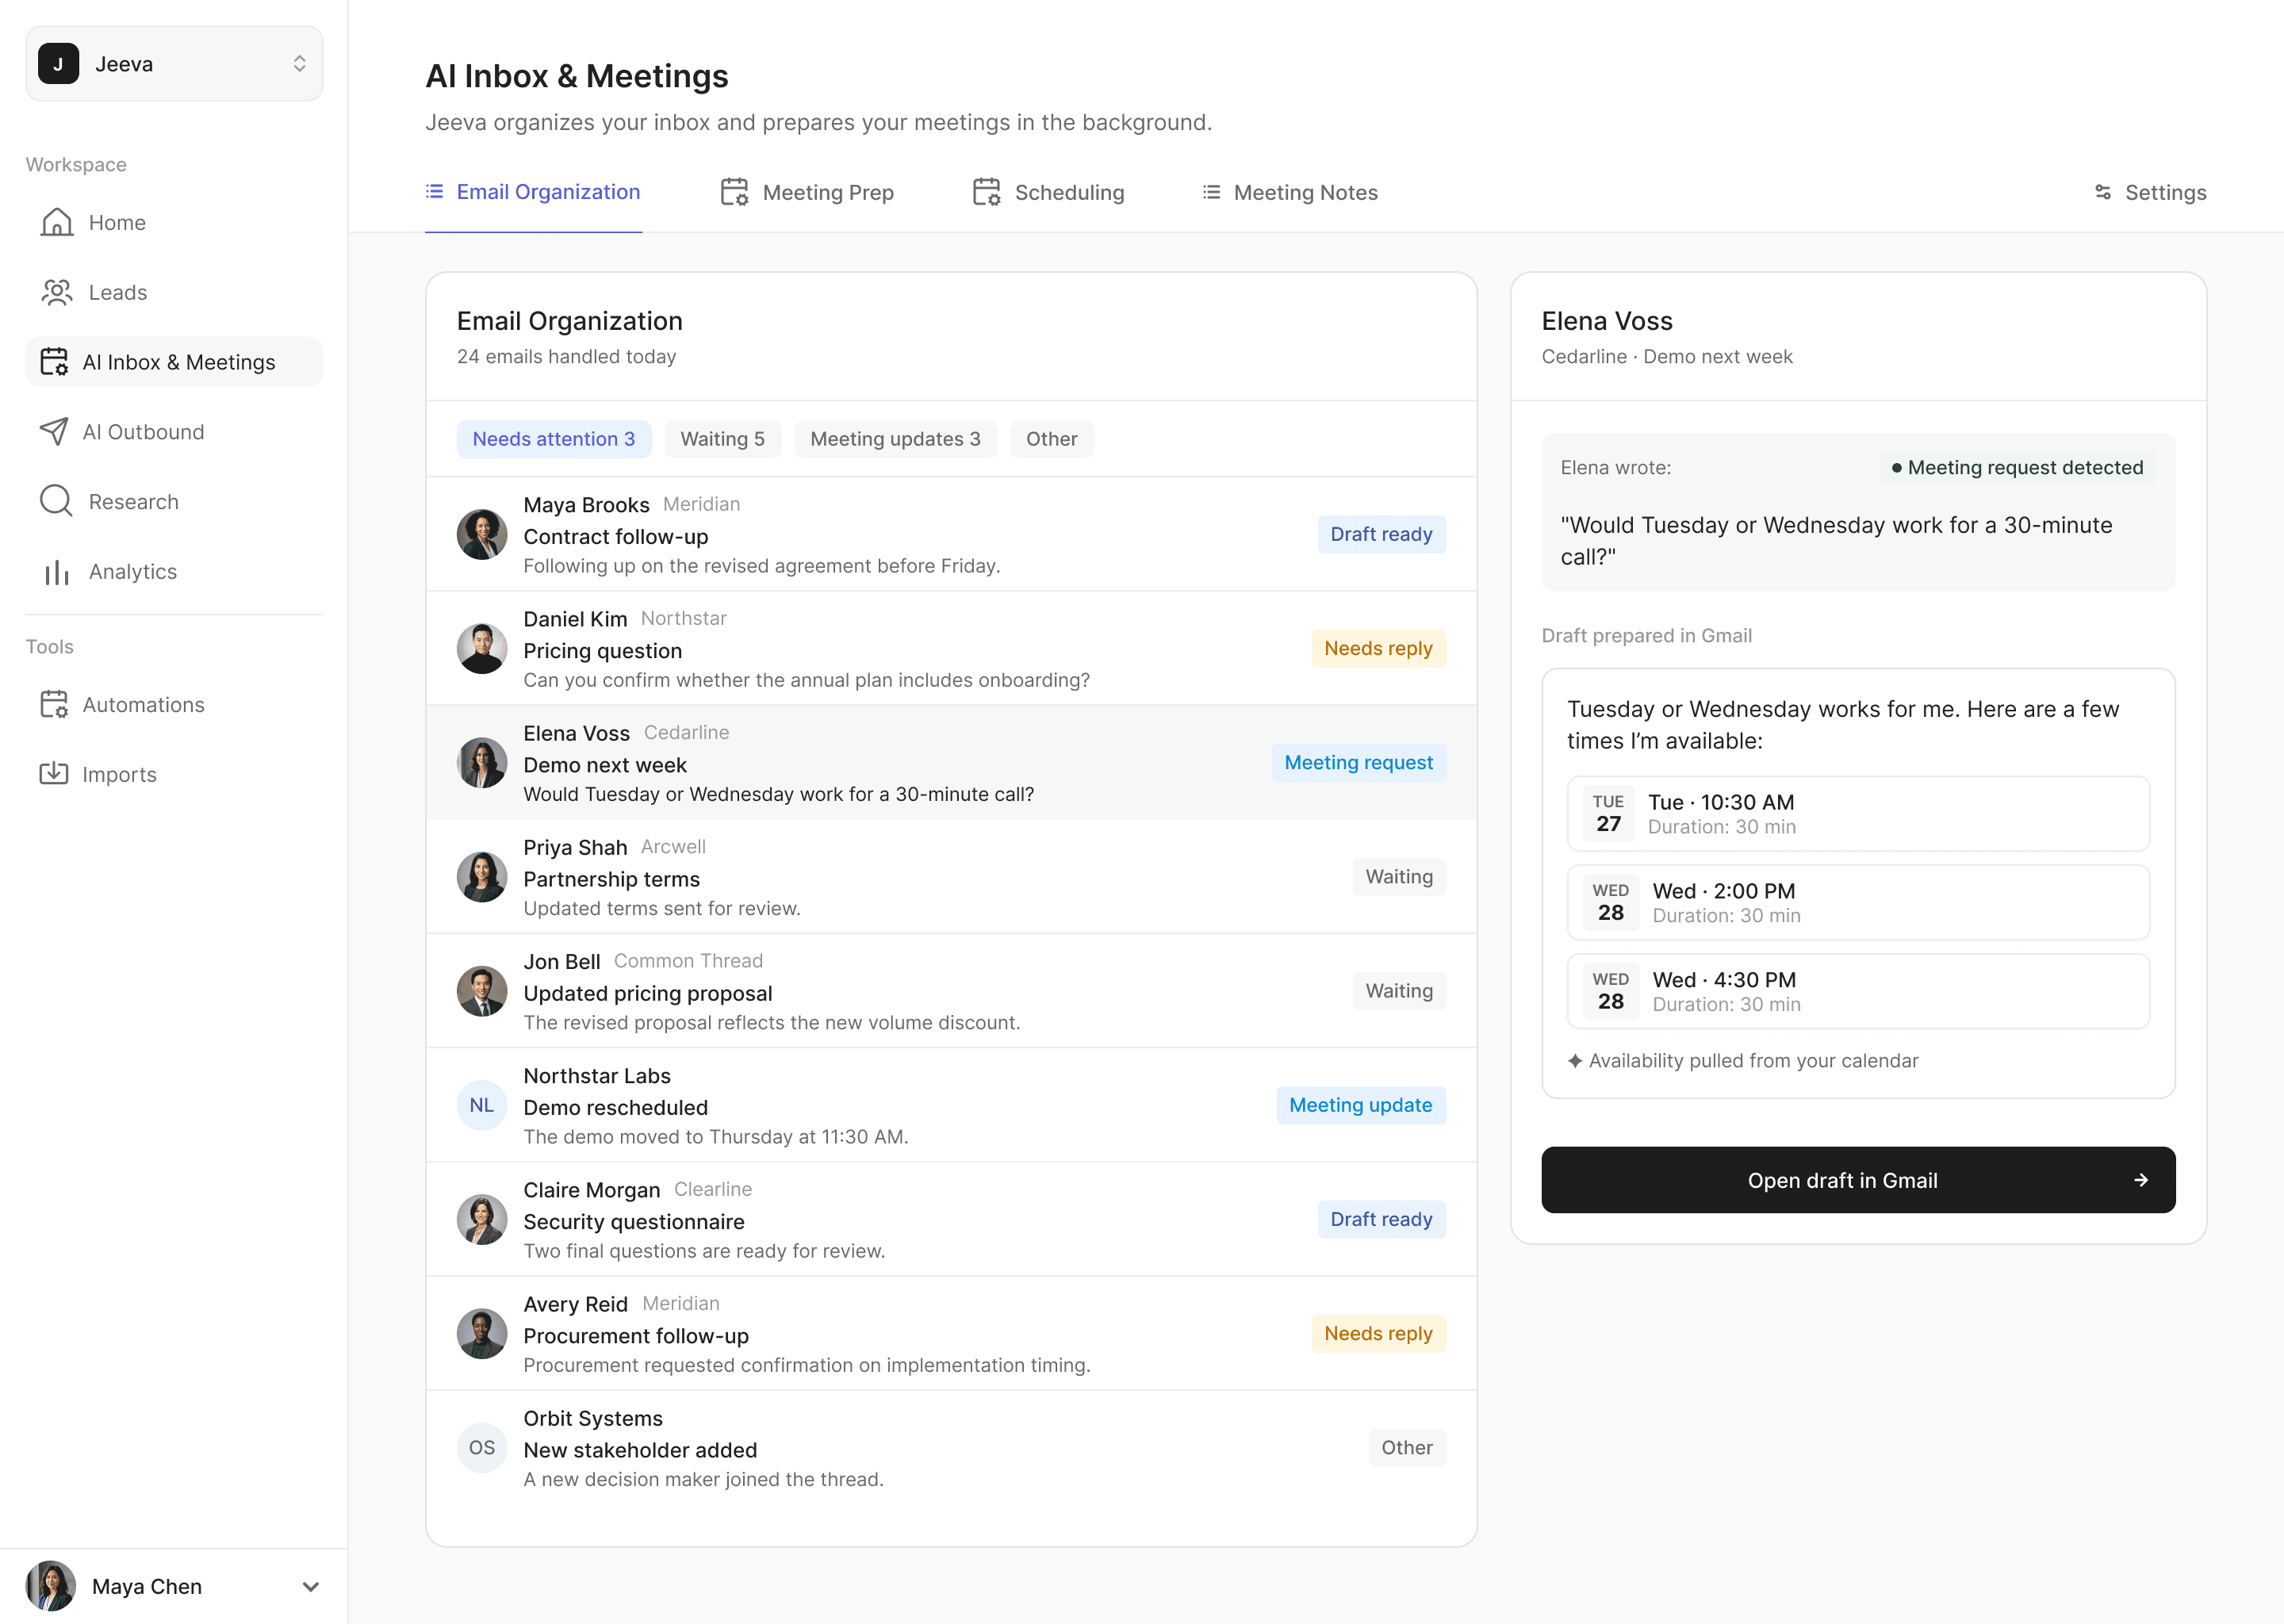The width and height of the screenshot is (2284, 1624).
Task: Click the Meeting Prep calendar icon
Action: click(x=735, y=192)
